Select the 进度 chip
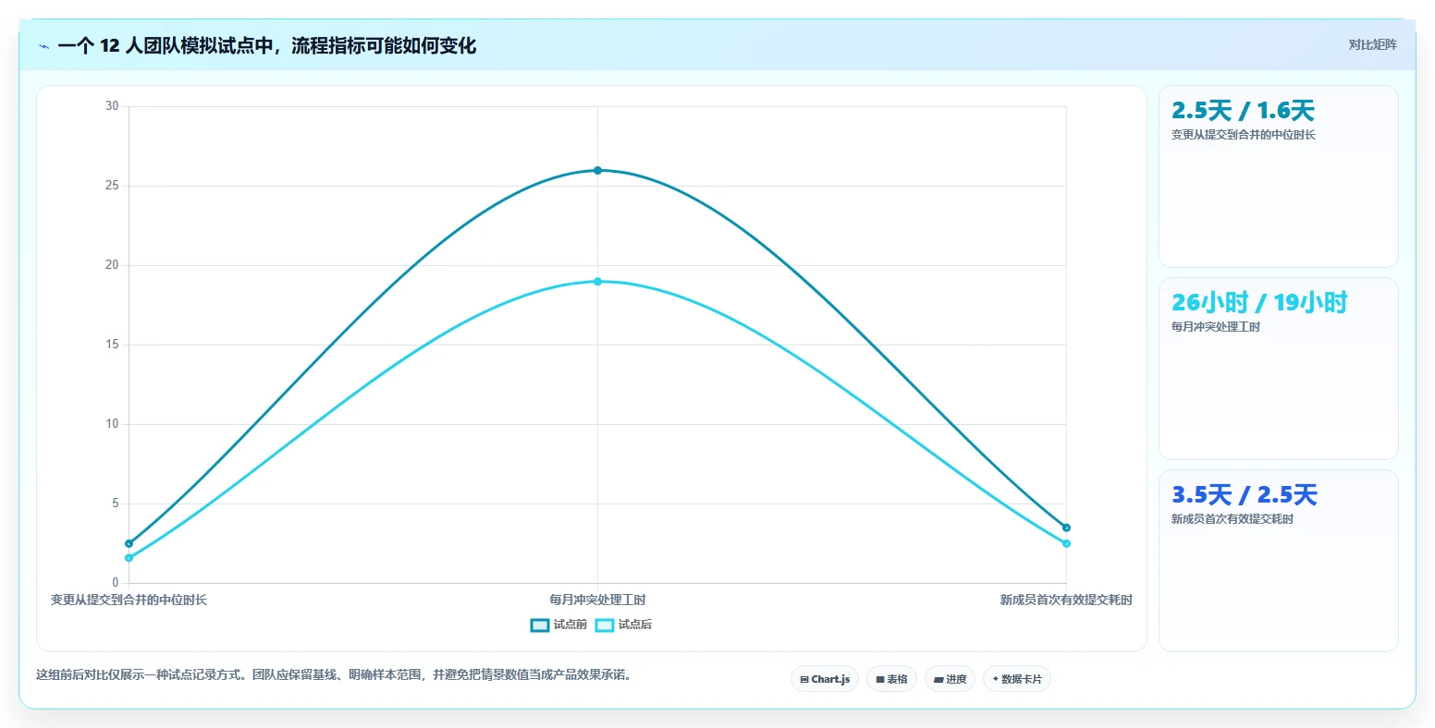This screenshot has width=1435, height=728. click(950, 679)
